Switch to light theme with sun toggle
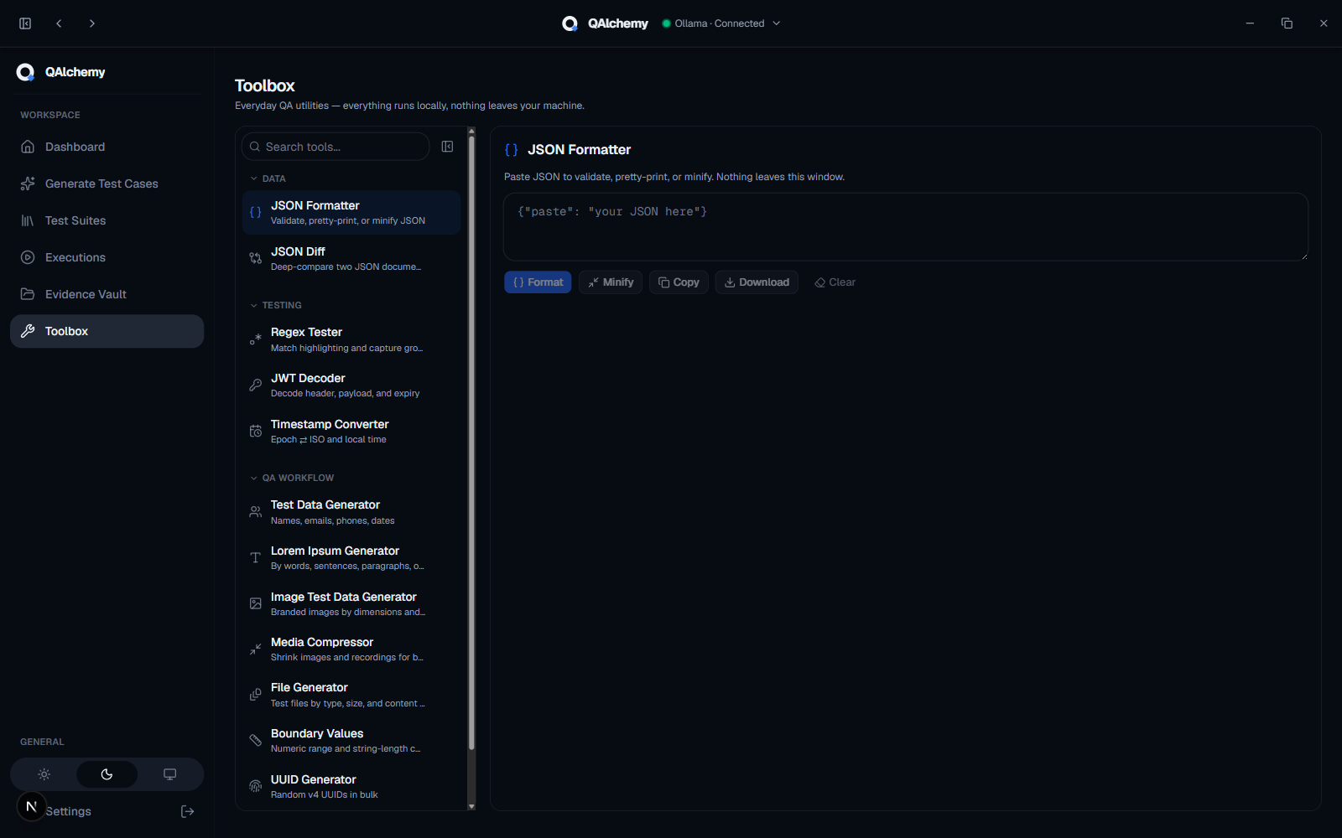 44,774
